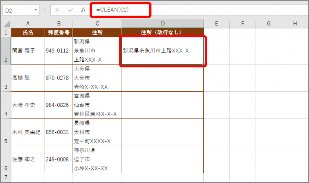Select column A header

[28, 24]
